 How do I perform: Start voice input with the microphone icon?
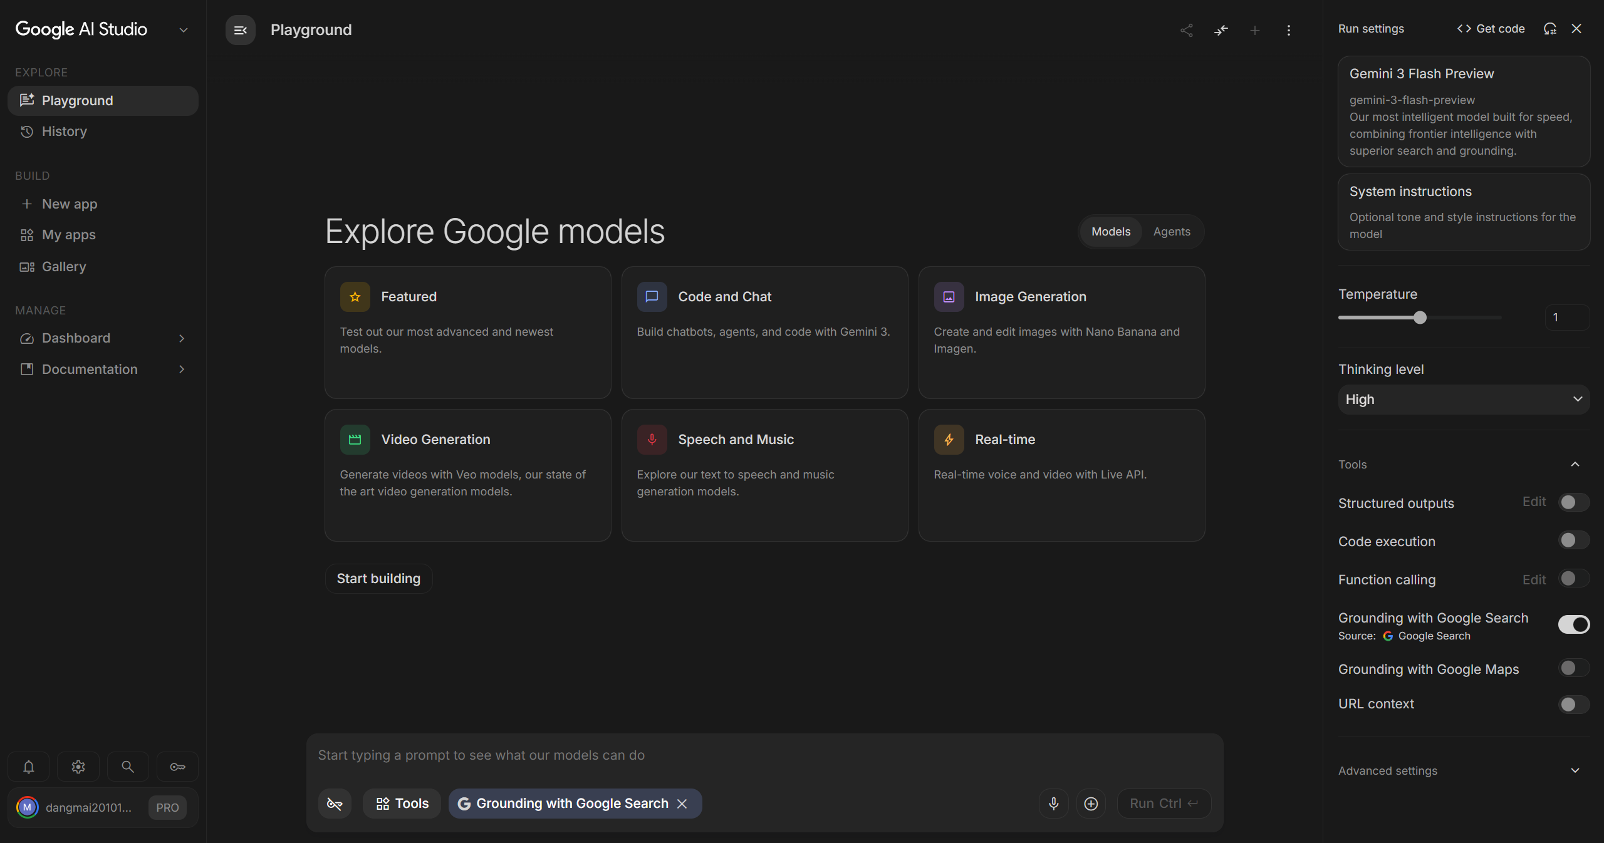pos(1054,804)
